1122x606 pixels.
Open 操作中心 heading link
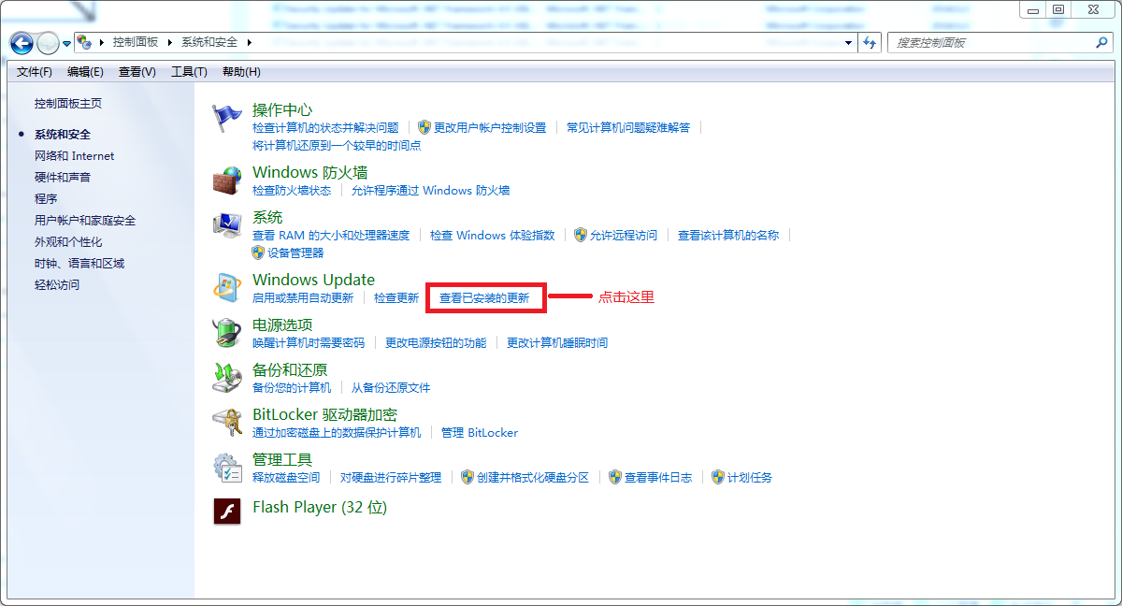point(282,110)
